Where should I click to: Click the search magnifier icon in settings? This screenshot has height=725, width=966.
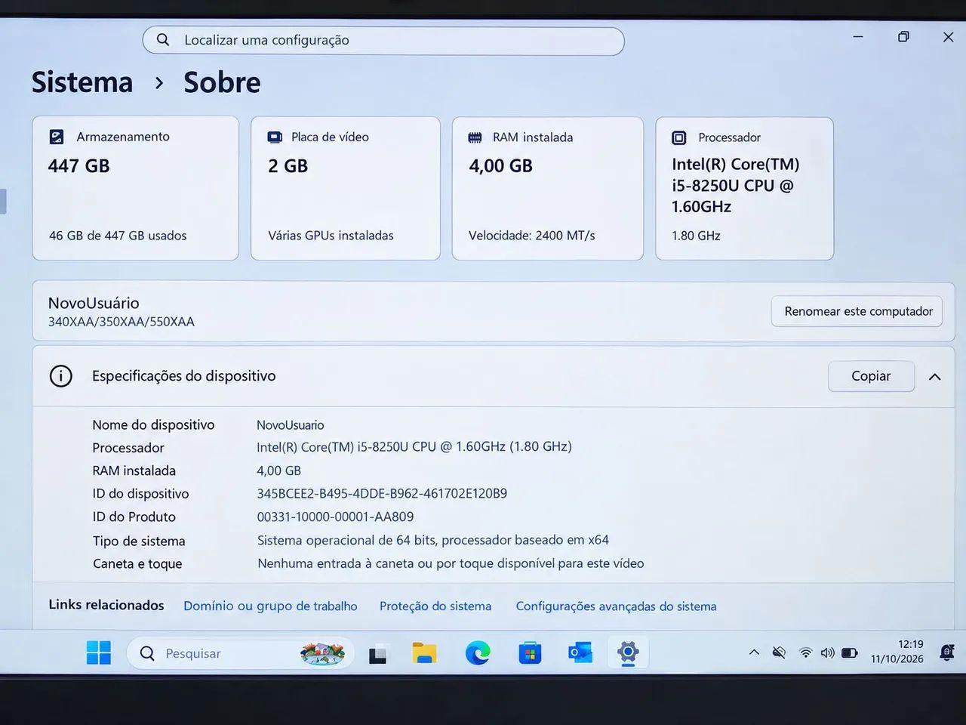163,40
